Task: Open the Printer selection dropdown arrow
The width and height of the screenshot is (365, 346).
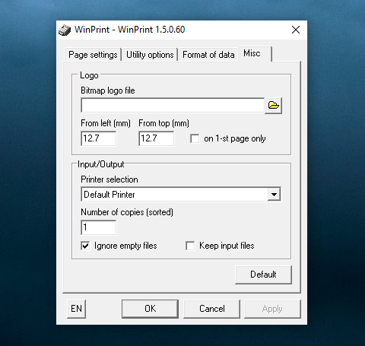Action: [274, 195]
